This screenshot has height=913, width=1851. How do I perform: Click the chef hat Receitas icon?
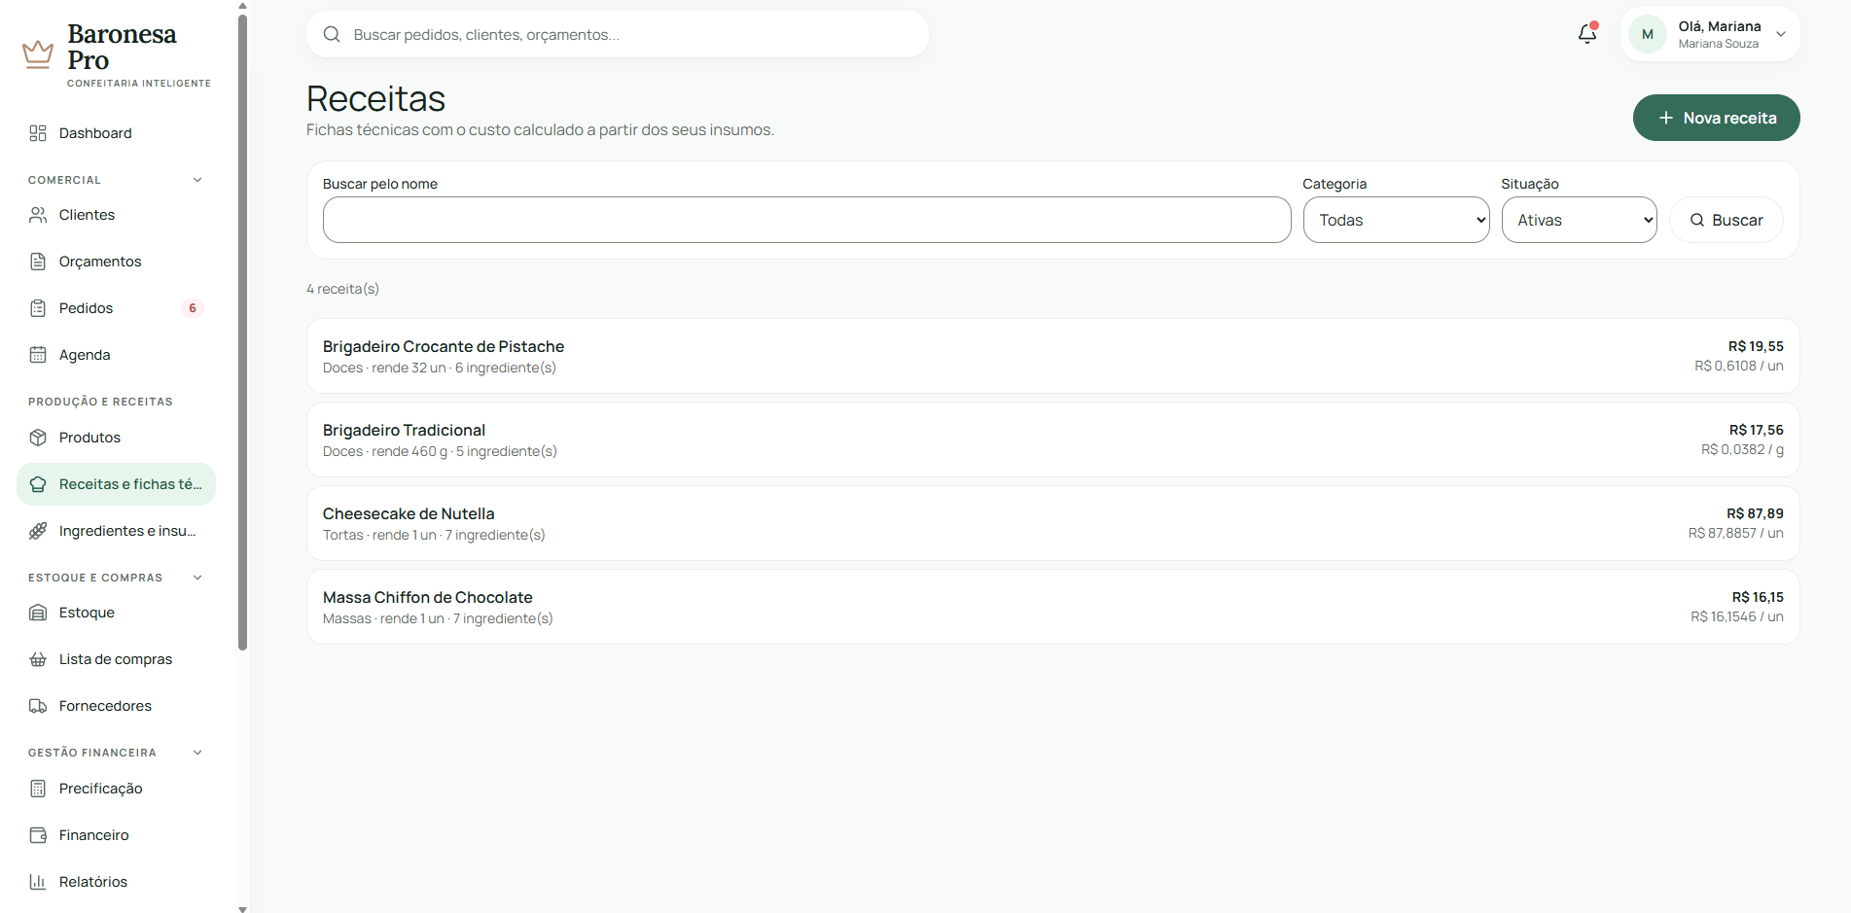tap(38, 484)
